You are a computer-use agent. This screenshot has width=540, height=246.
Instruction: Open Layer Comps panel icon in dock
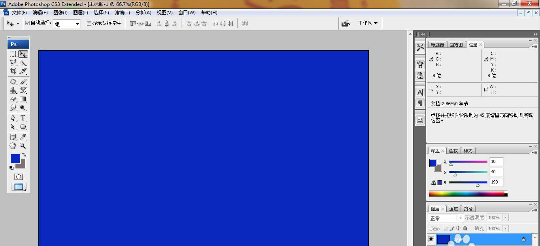click(x=420, y=120)
